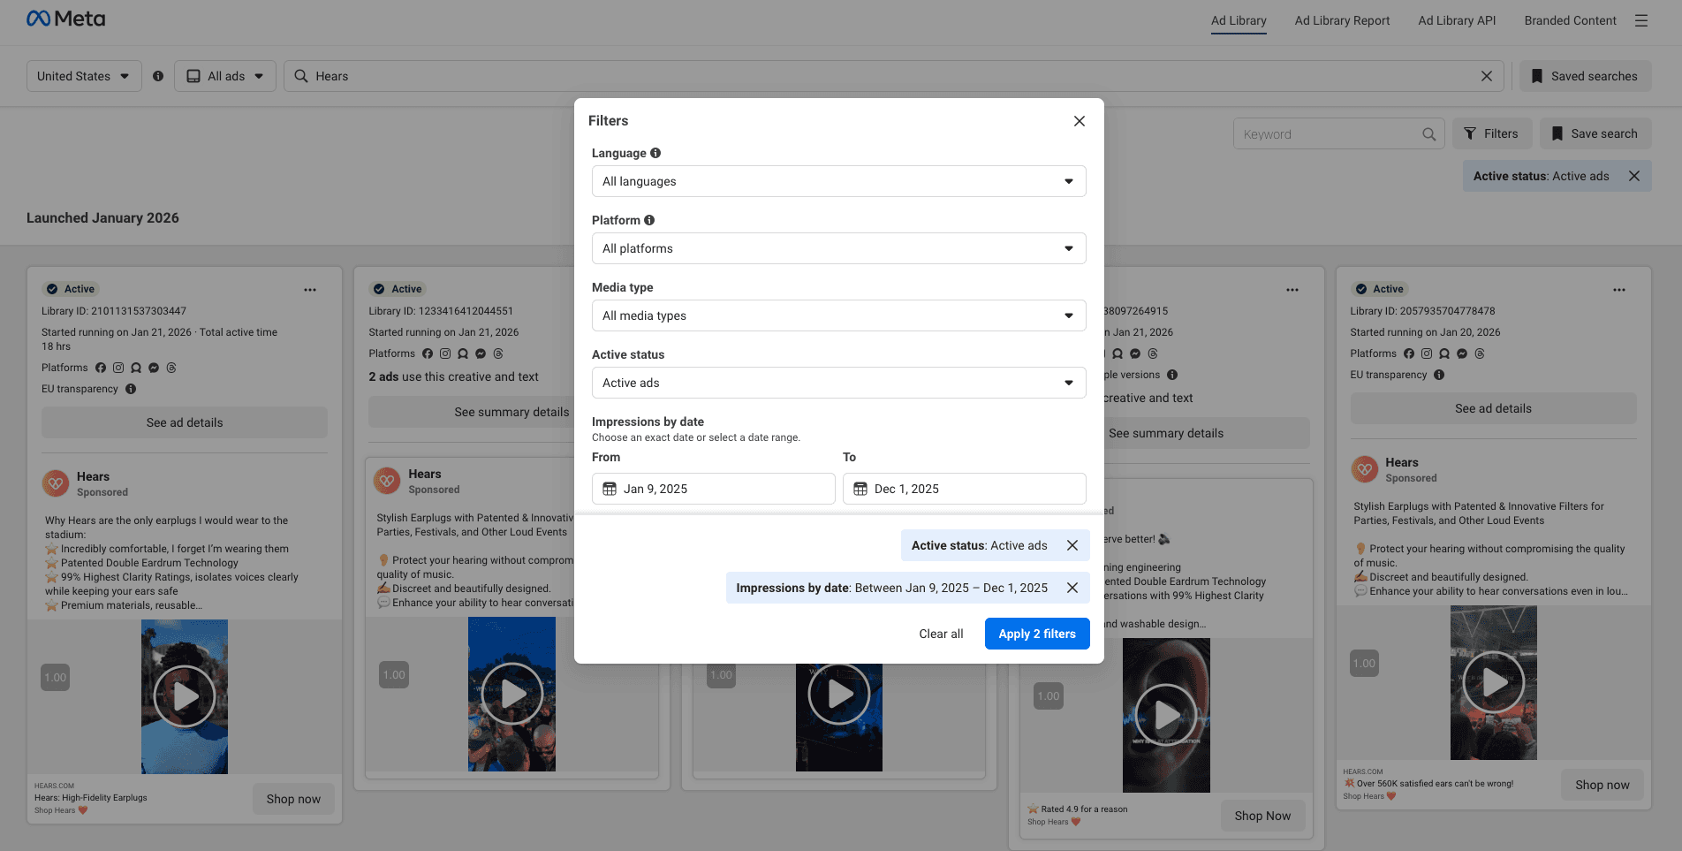Viewport: 1682px width, 851px height.
Task: Clear the Hears search with X icon
Action: 1487,76
